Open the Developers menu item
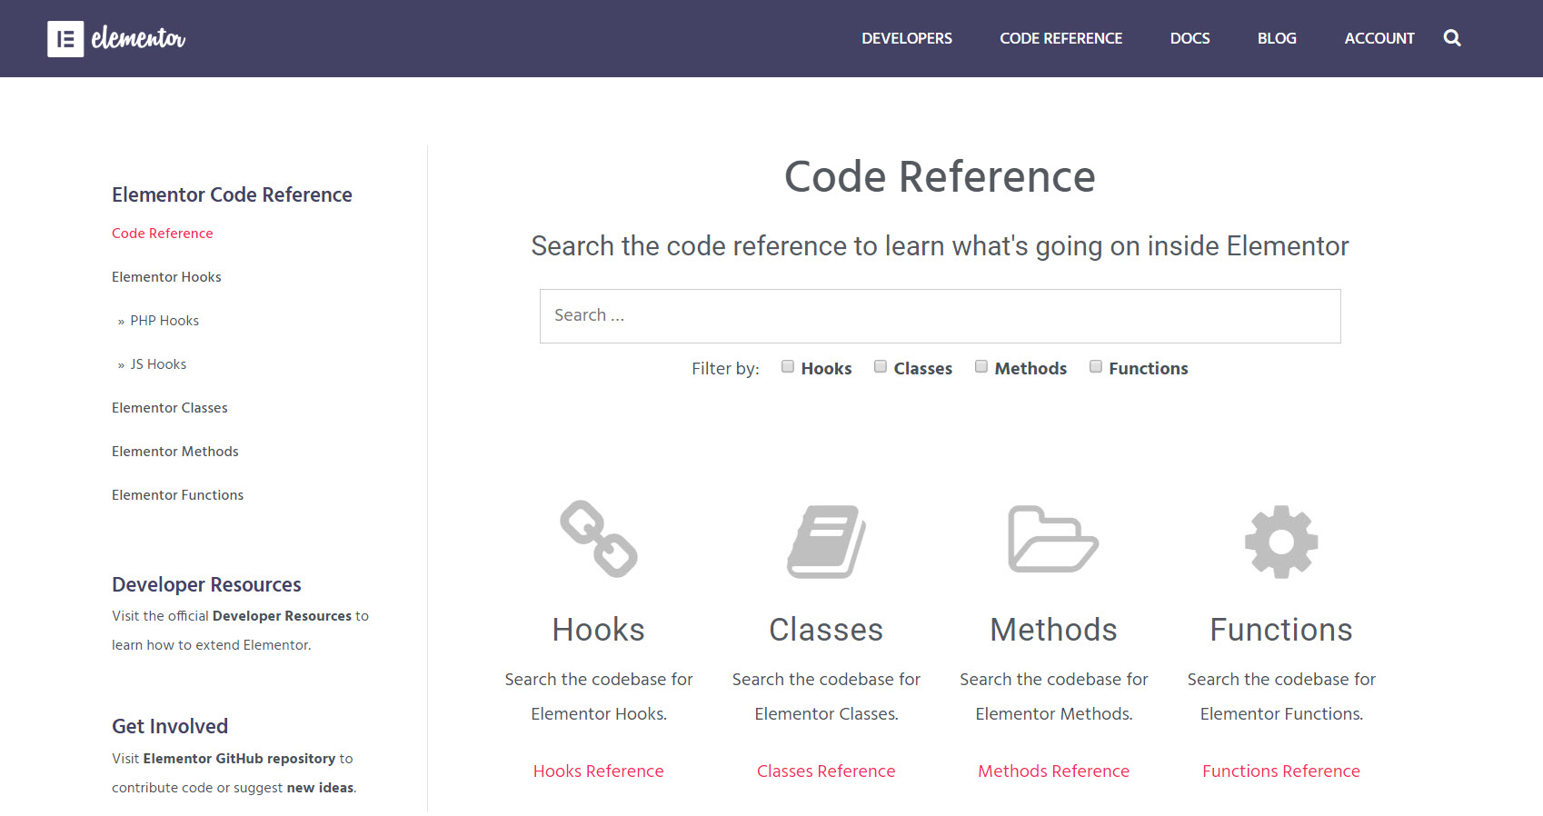The image size is (1543, 816). click(907, 38)
